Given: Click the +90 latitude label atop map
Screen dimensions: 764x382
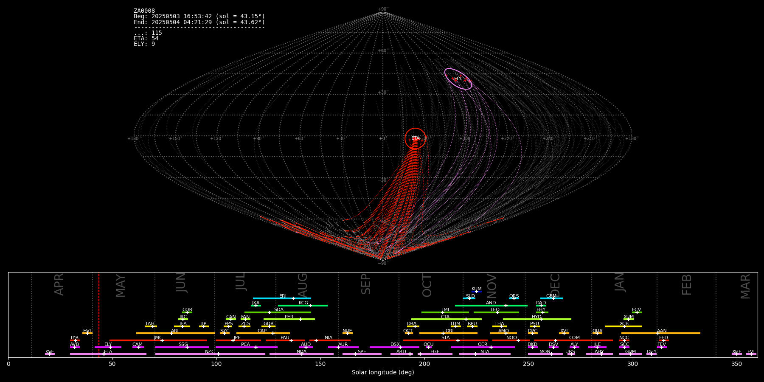Looking at the screenshot, I should (382, 9).
